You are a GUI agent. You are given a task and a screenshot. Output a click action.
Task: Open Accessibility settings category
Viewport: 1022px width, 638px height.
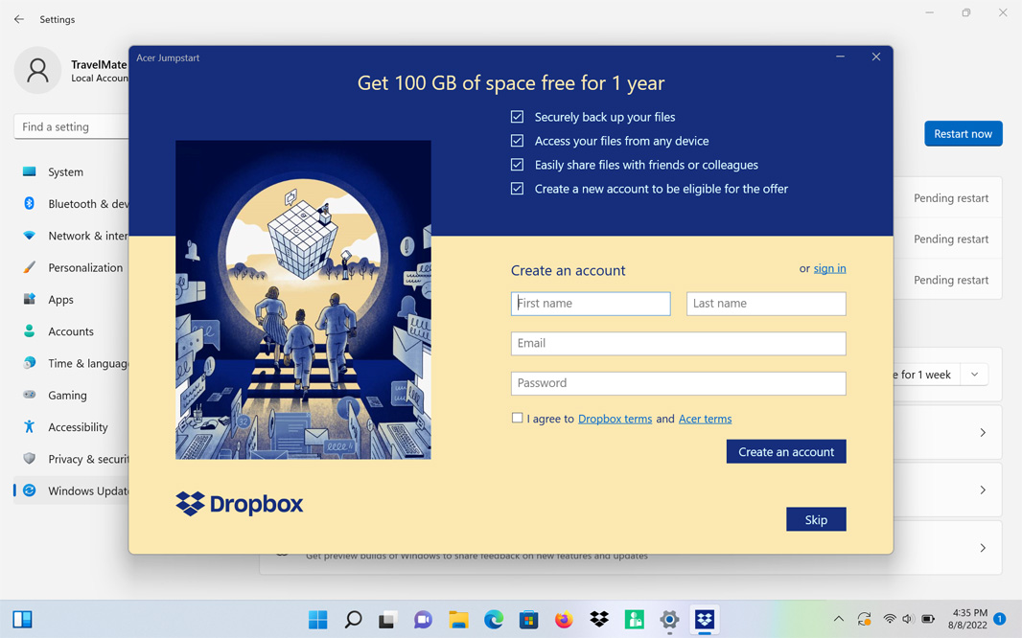coord(72,427)
